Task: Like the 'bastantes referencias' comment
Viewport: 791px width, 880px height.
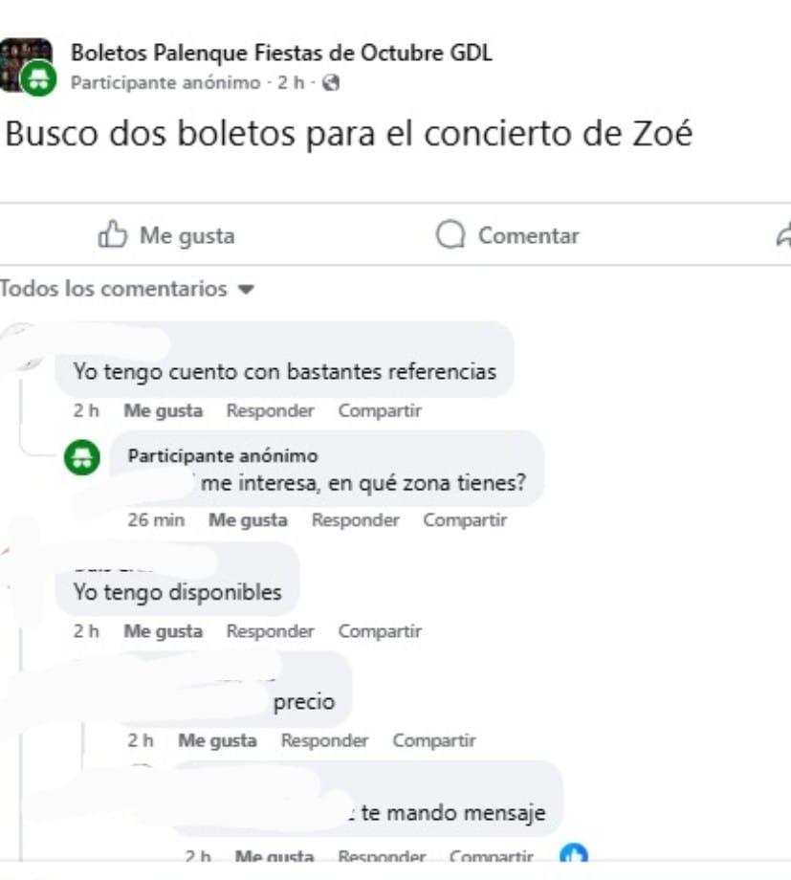Action: 163,410
